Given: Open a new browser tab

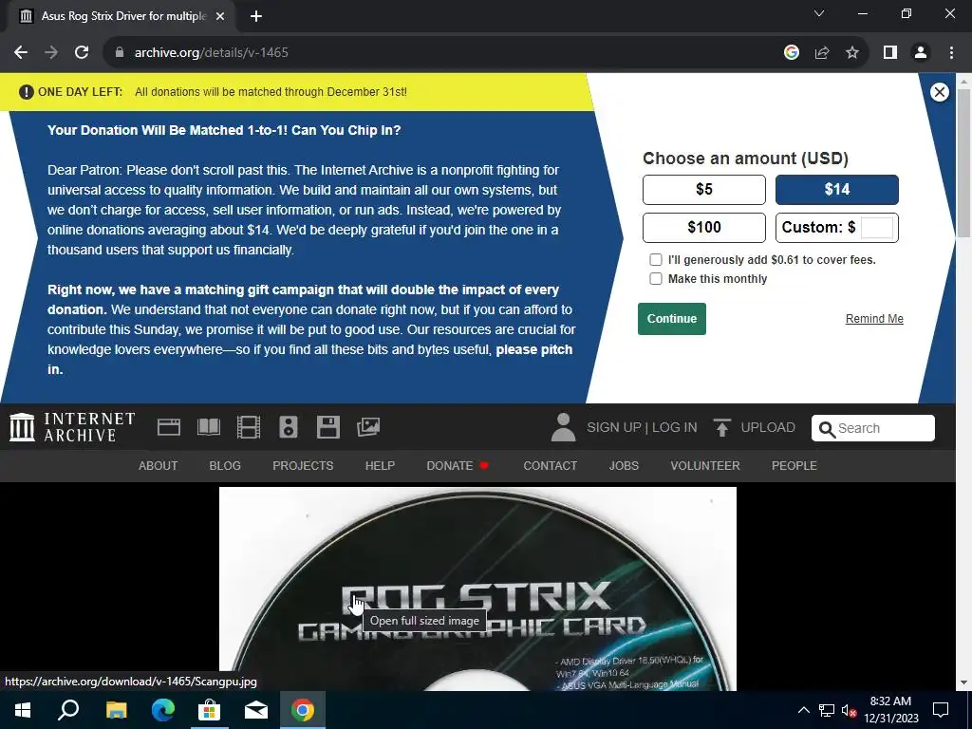Looking at the screenshot, I should (256, 16).
